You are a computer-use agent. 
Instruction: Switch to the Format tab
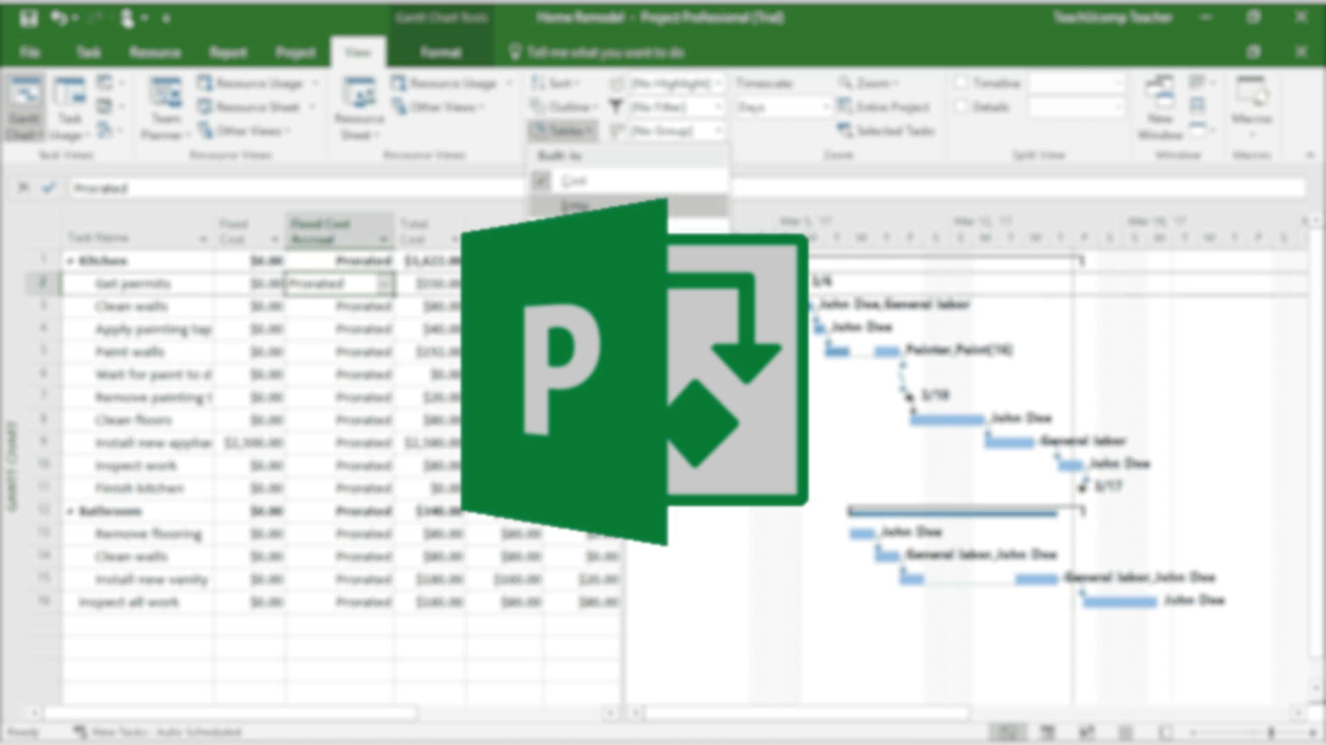pyautogui.click(x=440, y=52)
